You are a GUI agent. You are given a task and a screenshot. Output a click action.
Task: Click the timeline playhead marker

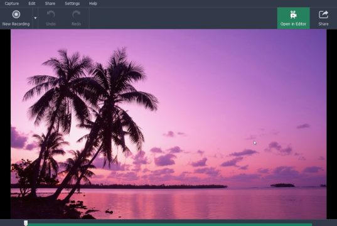pyautogui.click(x=26, y=223)
